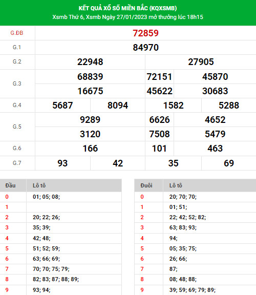The image size is (256, 295).
Task: Click the G.2 number 27905
Action: tap(201, 62)
